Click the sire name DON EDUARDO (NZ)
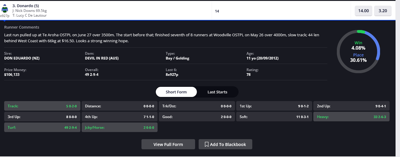The width and height of the screenshot is (400, 157). (22, 58)
